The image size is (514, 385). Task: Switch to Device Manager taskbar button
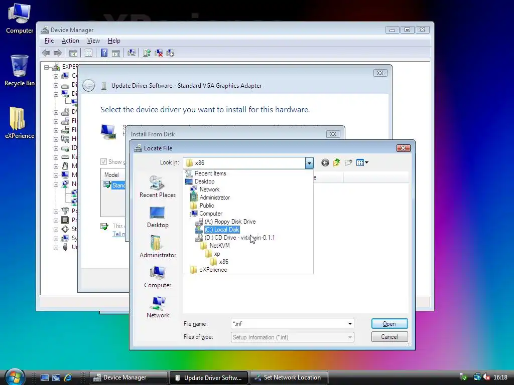tap(128, 377)
